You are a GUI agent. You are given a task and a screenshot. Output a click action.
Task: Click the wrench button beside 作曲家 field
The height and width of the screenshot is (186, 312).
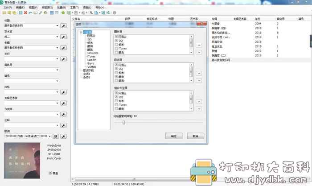[63, 114]
